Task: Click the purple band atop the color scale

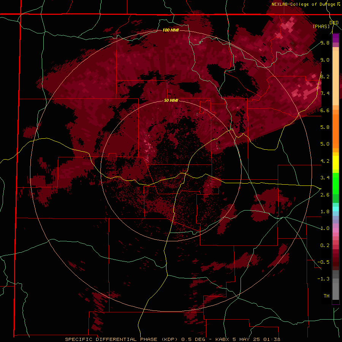Action: 336,38
